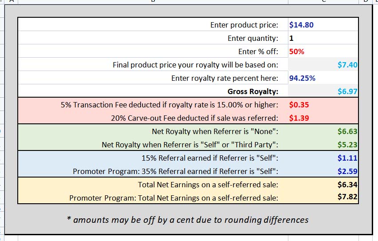
Task: Select the final product price $7.40 cell
Action: click(323, 64)
